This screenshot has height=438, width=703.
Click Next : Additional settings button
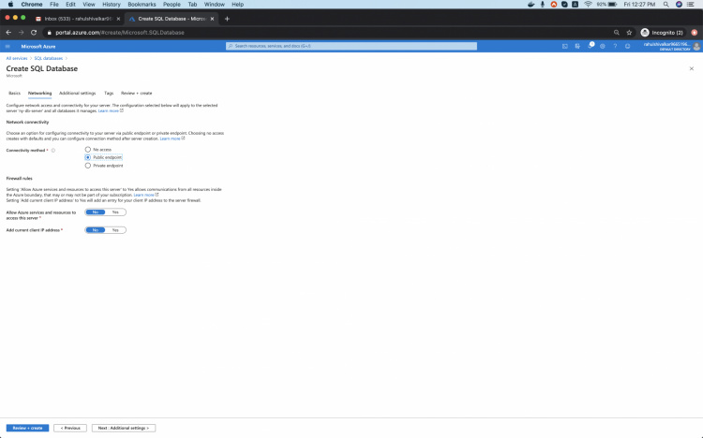pyautogui.click(x=124, y=428)
